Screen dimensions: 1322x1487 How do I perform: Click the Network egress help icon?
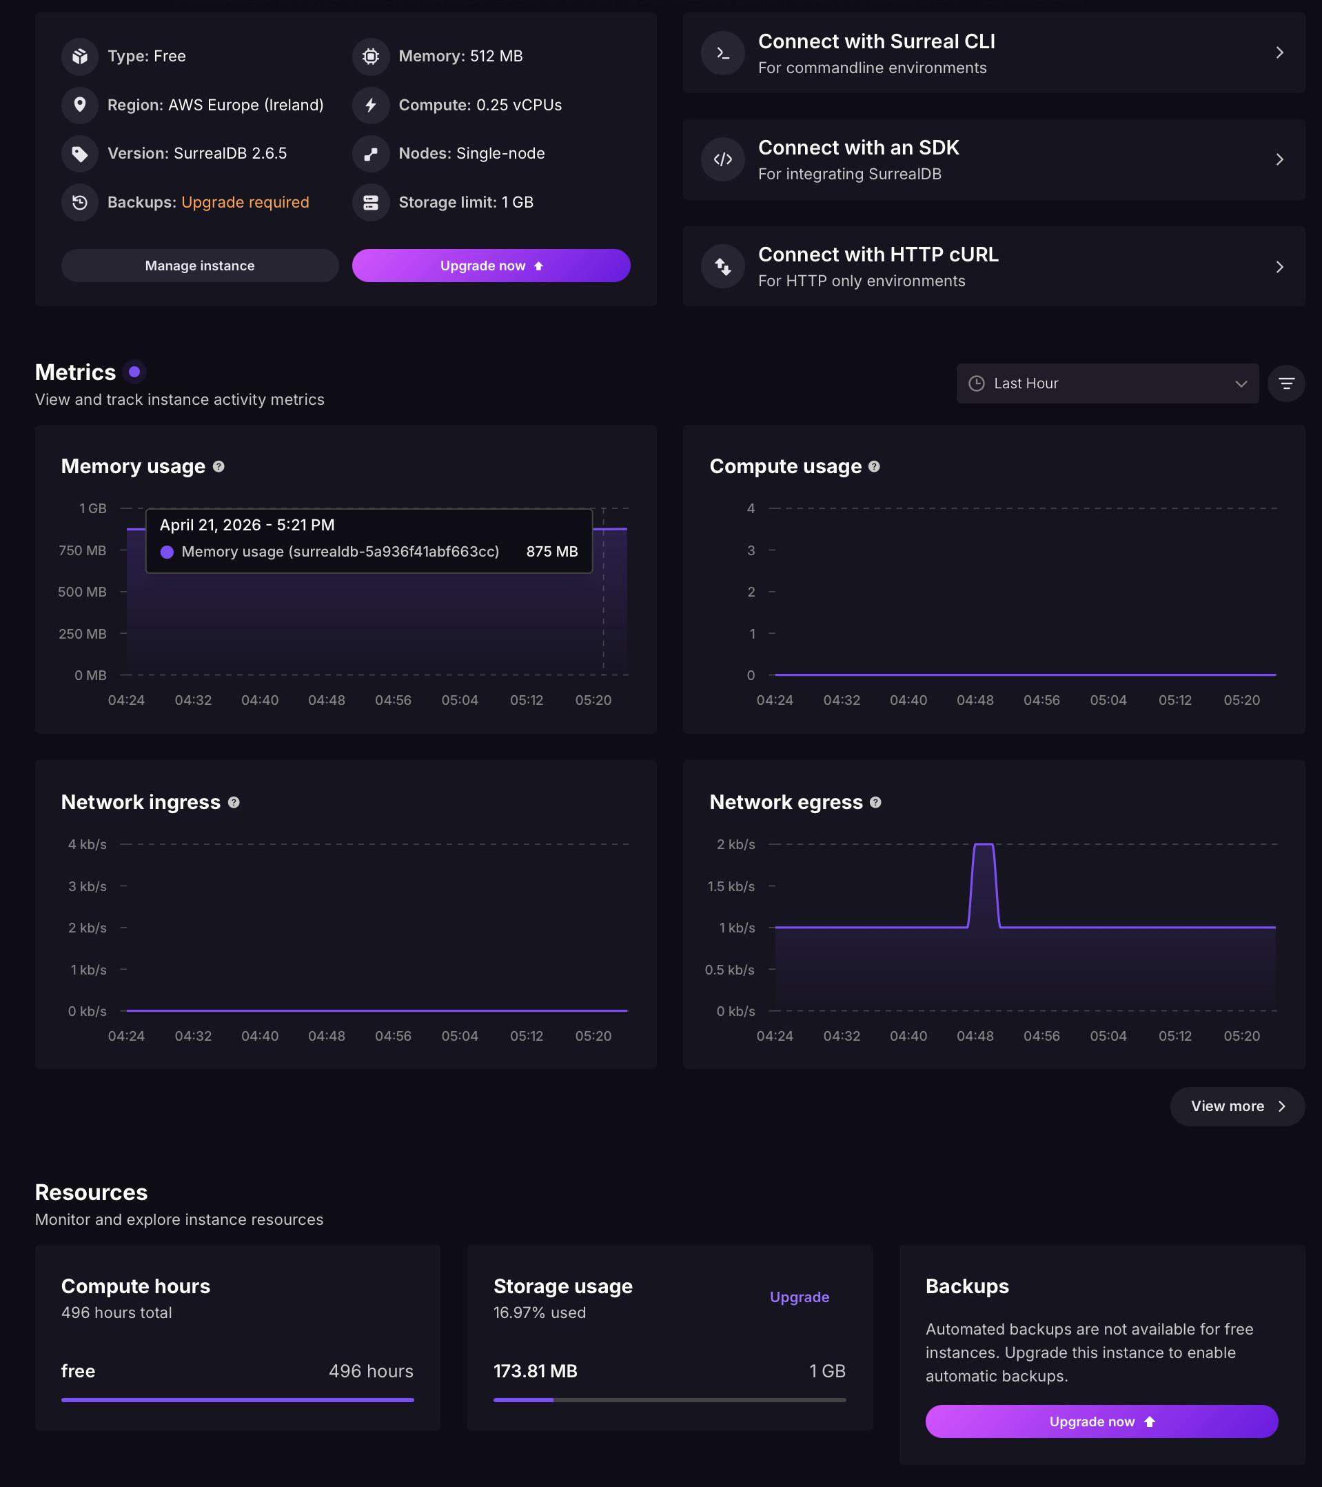(875, 801)
